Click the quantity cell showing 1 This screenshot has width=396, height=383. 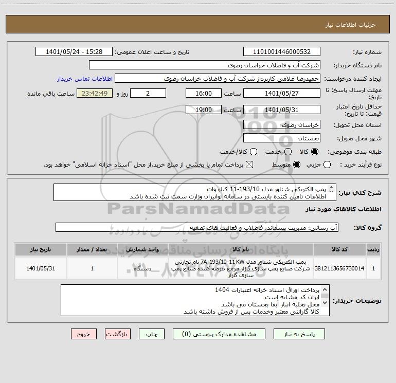[92, 268]
